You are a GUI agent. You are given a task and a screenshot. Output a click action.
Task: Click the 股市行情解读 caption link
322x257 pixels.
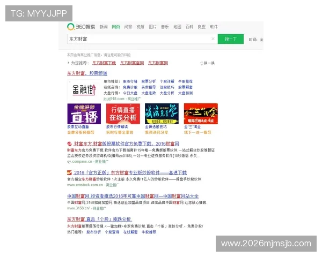click(117, 127)
